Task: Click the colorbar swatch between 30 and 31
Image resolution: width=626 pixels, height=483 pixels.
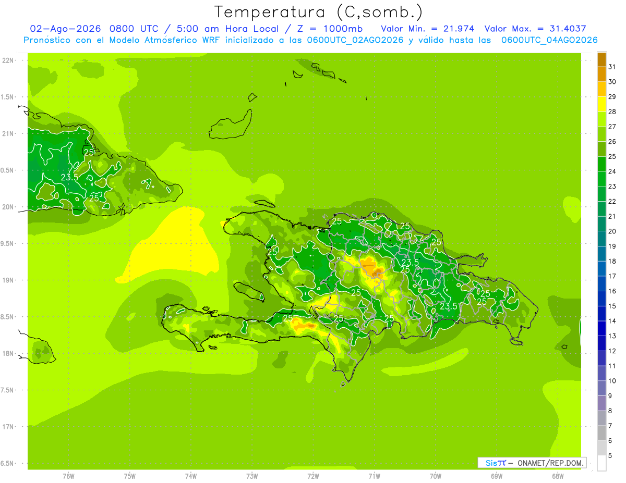Action: tap(601, 75)
